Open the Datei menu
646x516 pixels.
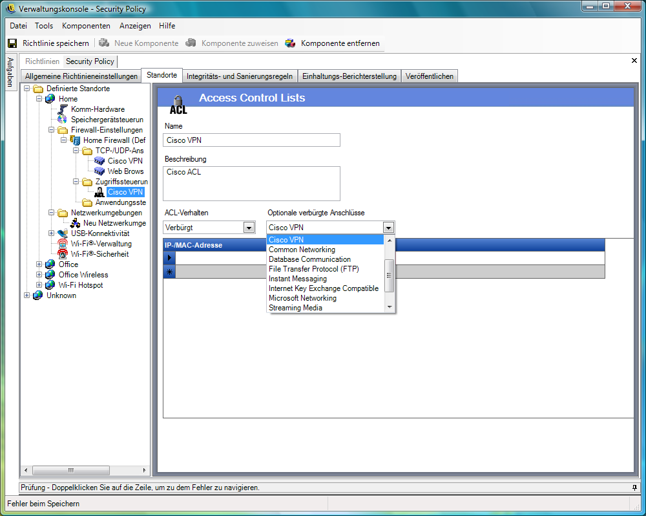pos(19,26)
